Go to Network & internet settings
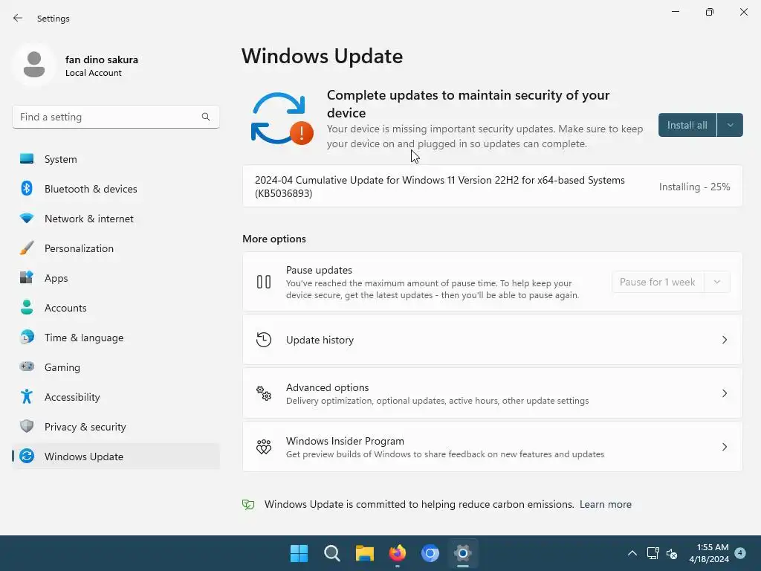Viewport: 761px width, 571px height. tap(115, 219)
